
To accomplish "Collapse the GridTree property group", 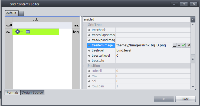I will click(x=85, y=25).
